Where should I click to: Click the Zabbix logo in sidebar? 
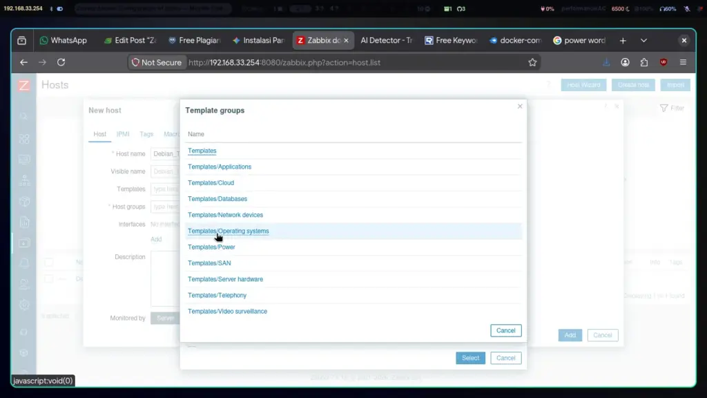coord(24,85)
